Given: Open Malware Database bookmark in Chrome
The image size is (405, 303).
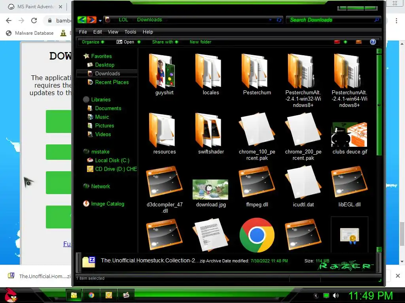Looking at the screenshot, I should click(x=30, y=33).
